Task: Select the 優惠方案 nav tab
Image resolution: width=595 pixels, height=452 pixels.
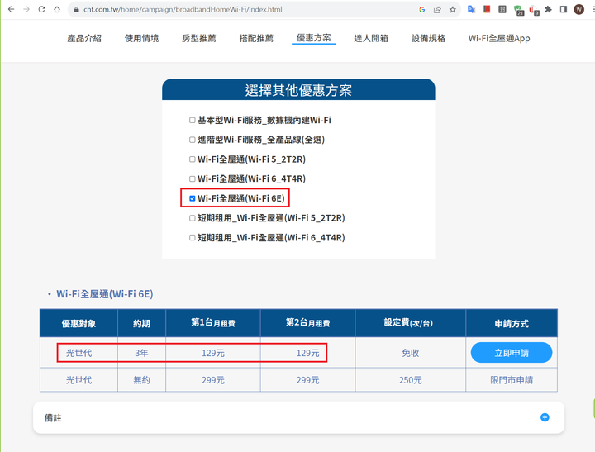Action: [313, 38]
